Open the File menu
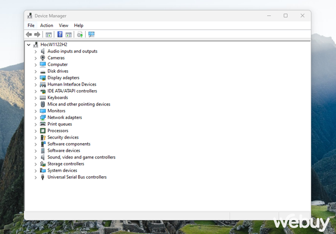The image size is (336, 234). 31,25
